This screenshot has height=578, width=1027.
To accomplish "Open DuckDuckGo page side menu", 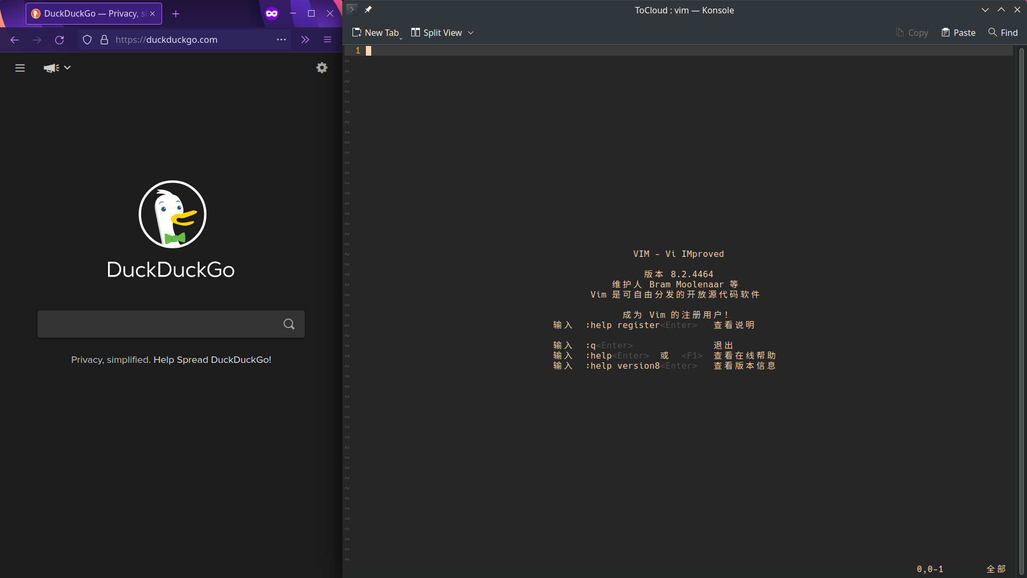I will (20, 68).
